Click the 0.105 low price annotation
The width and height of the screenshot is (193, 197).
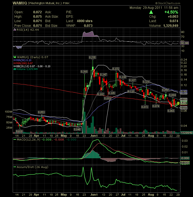point(112,93)
